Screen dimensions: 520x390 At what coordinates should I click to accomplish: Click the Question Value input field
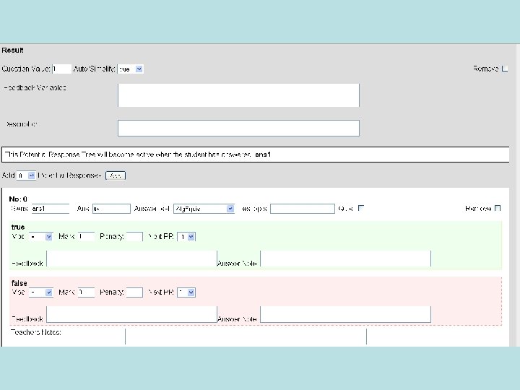pos(61,69)
